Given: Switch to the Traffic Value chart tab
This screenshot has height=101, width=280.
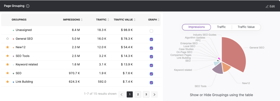Looking at the screenshot, I should (246, 27).
